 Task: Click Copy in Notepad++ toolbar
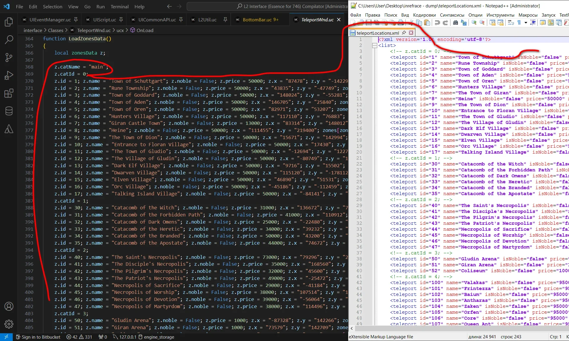[x=419, y=23]
